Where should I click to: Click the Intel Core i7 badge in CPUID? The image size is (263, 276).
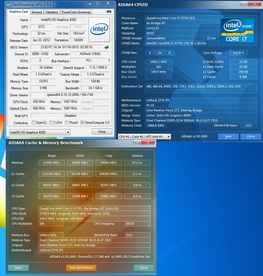[x=237, y=30]
